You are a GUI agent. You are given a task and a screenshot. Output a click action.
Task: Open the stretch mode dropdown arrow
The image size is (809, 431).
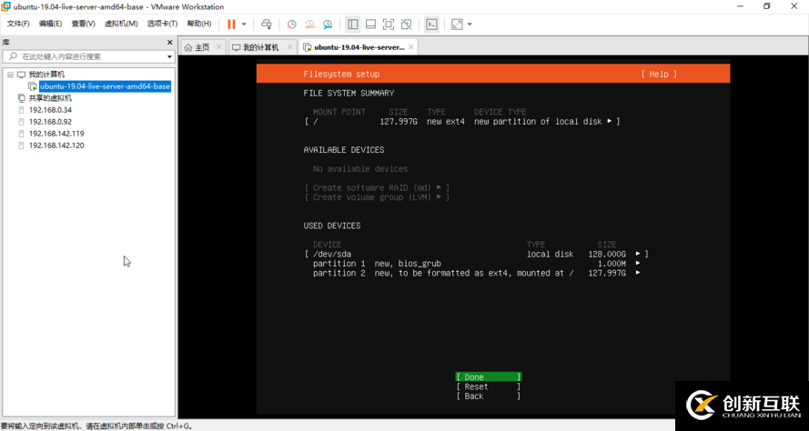point(470,25)
